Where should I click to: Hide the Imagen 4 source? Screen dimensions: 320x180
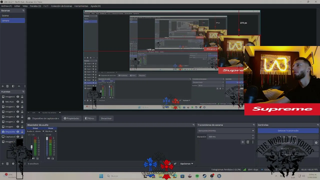click(18, 112)
